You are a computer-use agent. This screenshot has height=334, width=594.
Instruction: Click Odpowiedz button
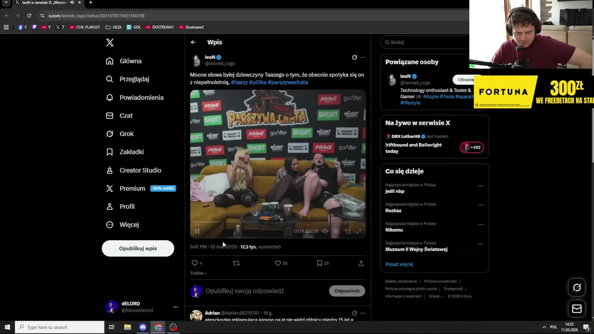pos(347,291)
